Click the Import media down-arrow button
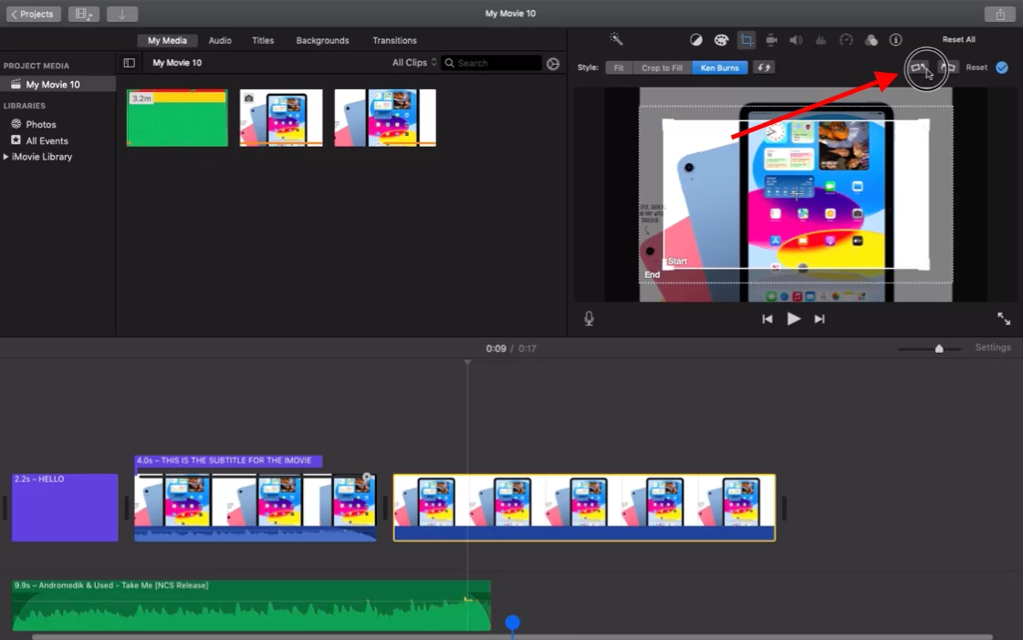The width and height of the screenshot is (1023, 640). 122,14
